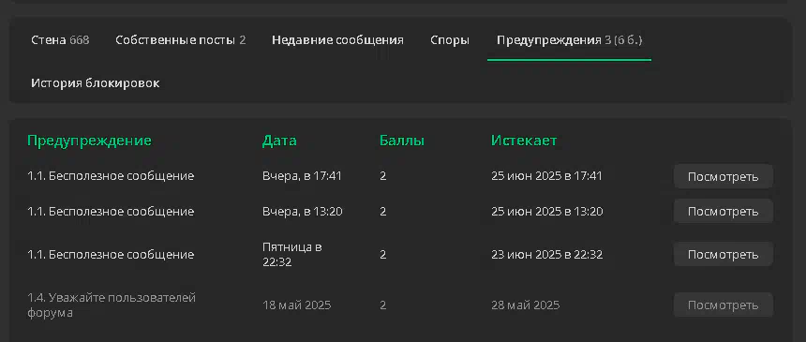806x342 pixels.
Task: Click the Предупреждения 3 (6 б.) tab
Action: [570, 40]
